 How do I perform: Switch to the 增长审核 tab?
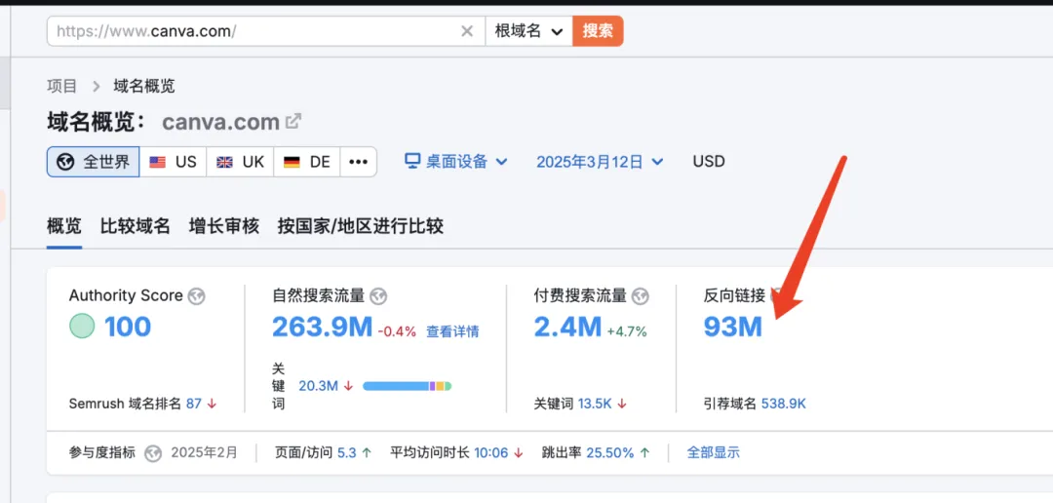pyautogui.click(x=224, y=226)
